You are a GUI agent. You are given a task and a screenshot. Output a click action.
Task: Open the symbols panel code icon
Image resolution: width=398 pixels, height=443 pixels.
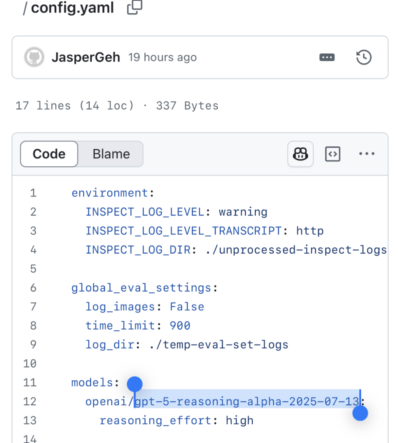(332, 154)
